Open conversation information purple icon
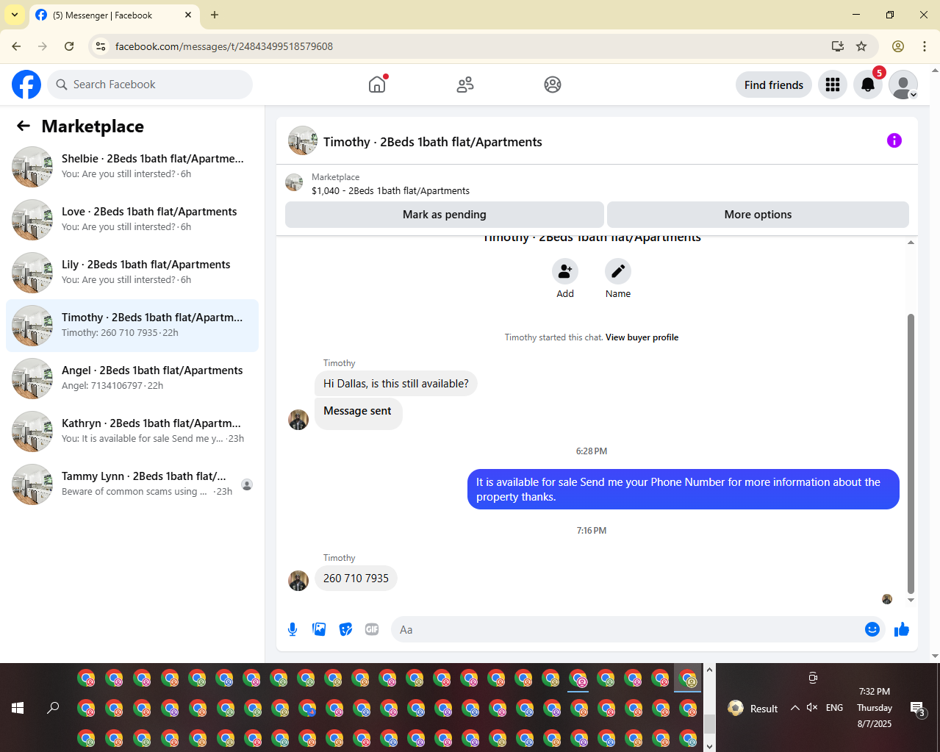 [x=894, y=140]
